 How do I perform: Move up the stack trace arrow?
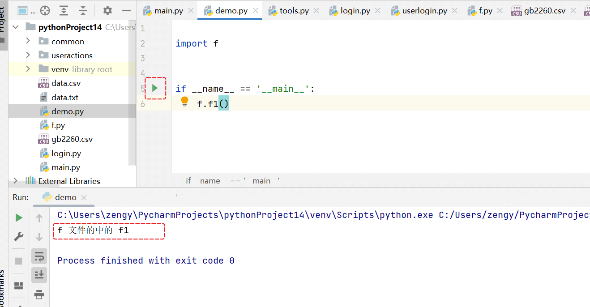pyautogui.click(x=39, y=218)
